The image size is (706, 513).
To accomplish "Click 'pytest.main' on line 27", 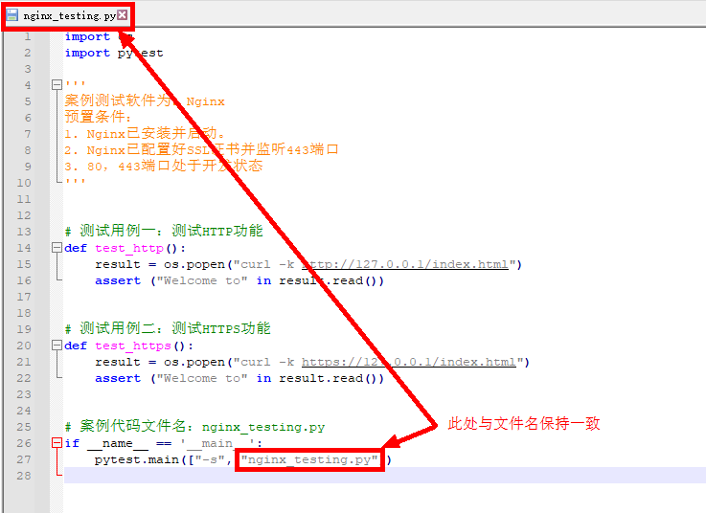I will click(x=137, y=460).
